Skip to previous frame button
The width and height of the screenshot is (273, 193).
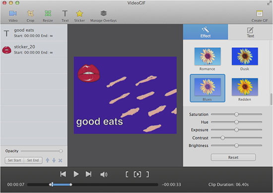coord(63,174)
